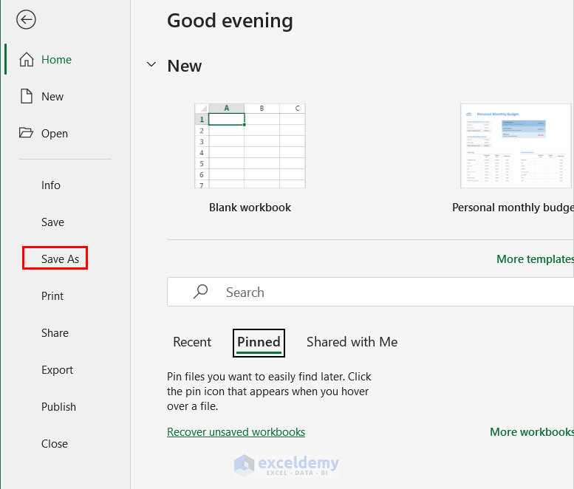Go to Share option
The image size is (574, 489).
[55, 333]
